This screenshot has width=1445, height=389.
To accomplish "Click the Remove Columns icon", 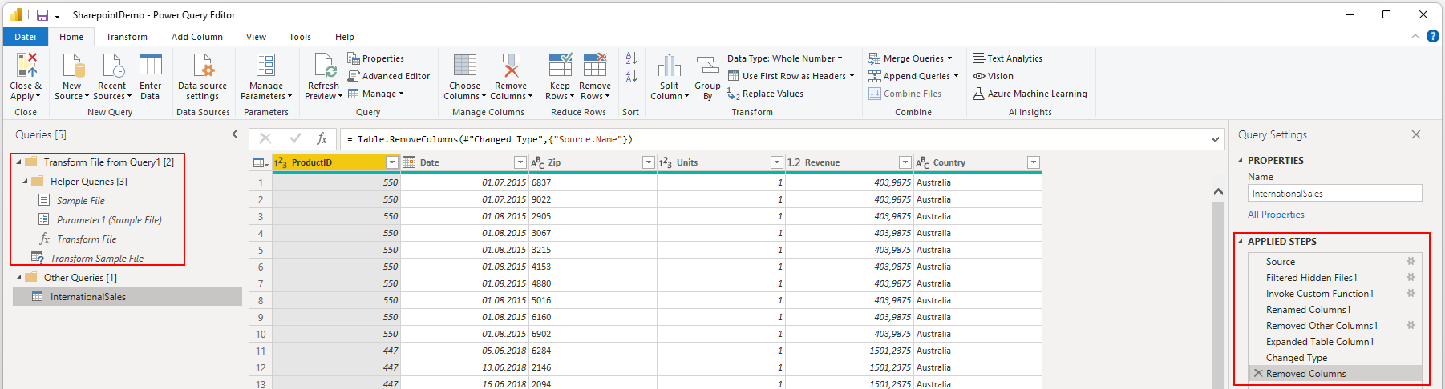I will (511, 66).
